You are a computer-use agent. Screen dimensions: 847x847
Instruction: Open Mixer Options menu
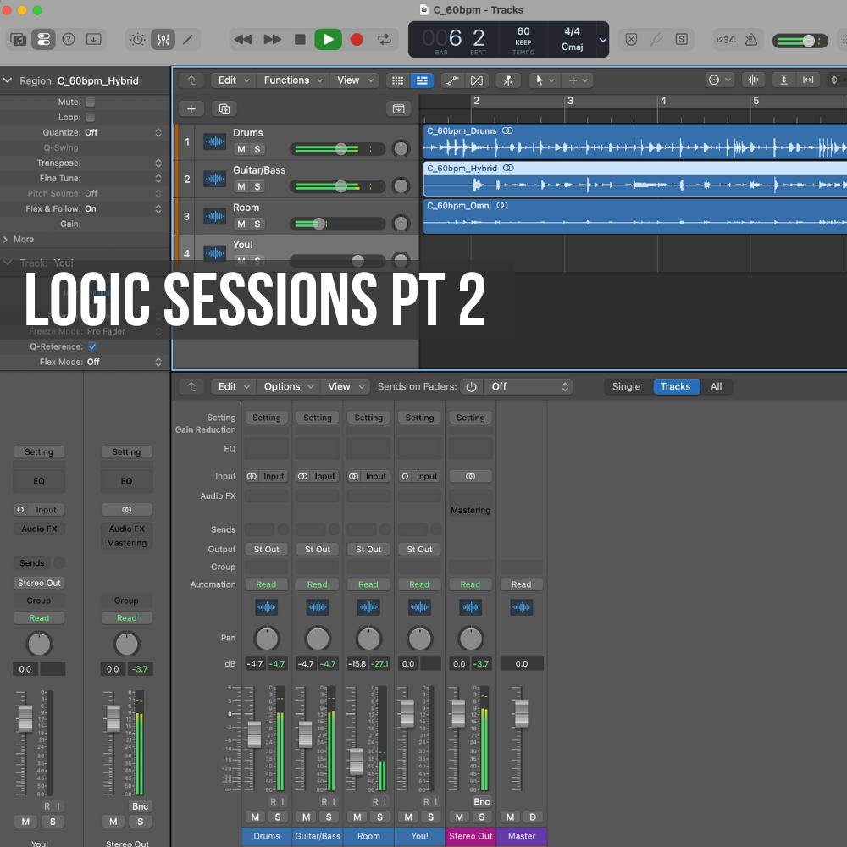[288, 387]
